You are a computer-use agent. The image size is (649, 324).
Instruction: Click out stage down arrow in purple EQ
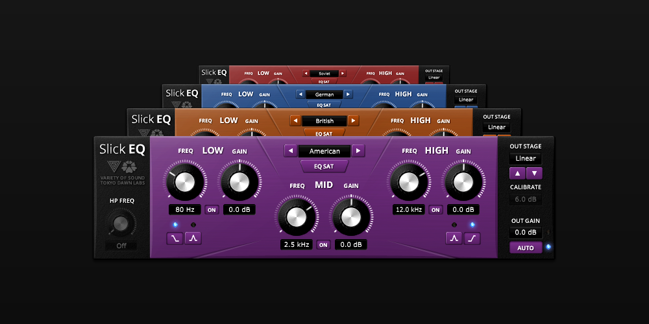(x=534, y=173)
